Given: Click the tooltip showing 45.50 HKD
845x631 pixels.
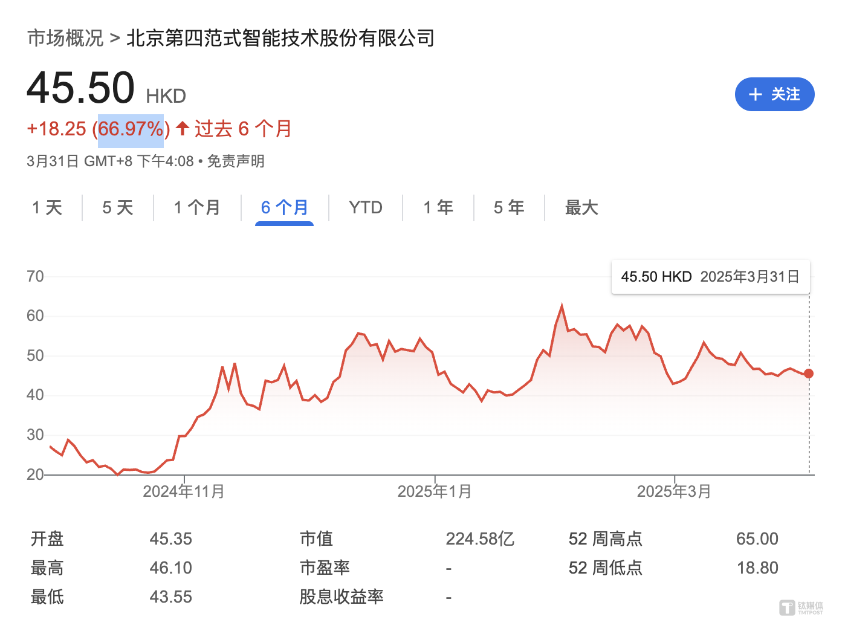Looking at the screenshot, I should click(710, 277).
